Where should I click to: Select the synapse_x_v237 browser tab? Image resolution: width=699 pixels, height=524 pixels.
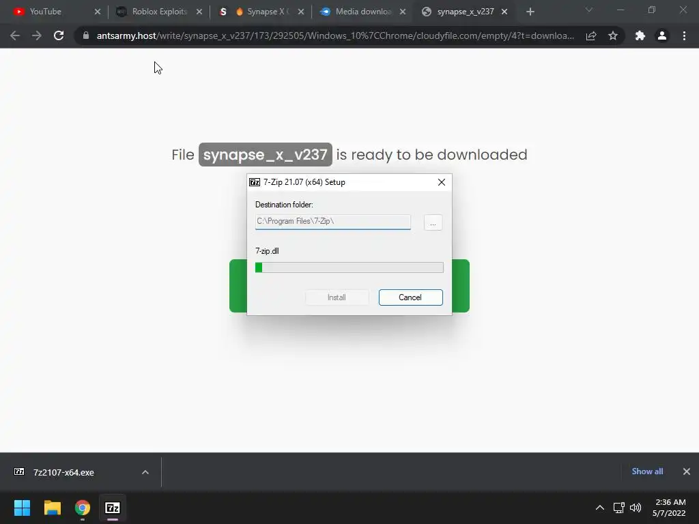tap(465, 12)
